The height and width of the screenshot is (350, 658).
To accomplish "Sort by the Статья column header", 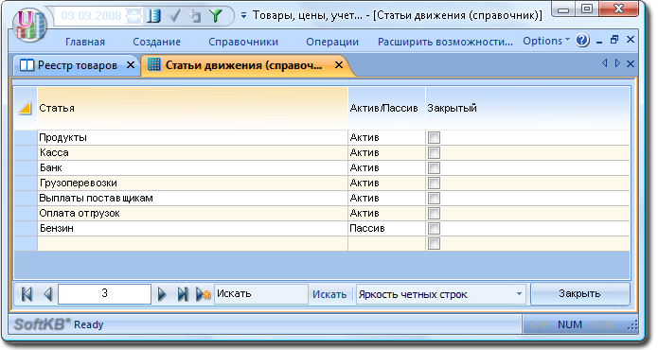I will tap(192, 108).
